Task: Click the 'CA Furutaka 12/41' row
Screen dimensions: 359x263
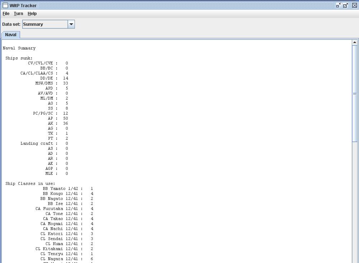Action: pos(64,209)
